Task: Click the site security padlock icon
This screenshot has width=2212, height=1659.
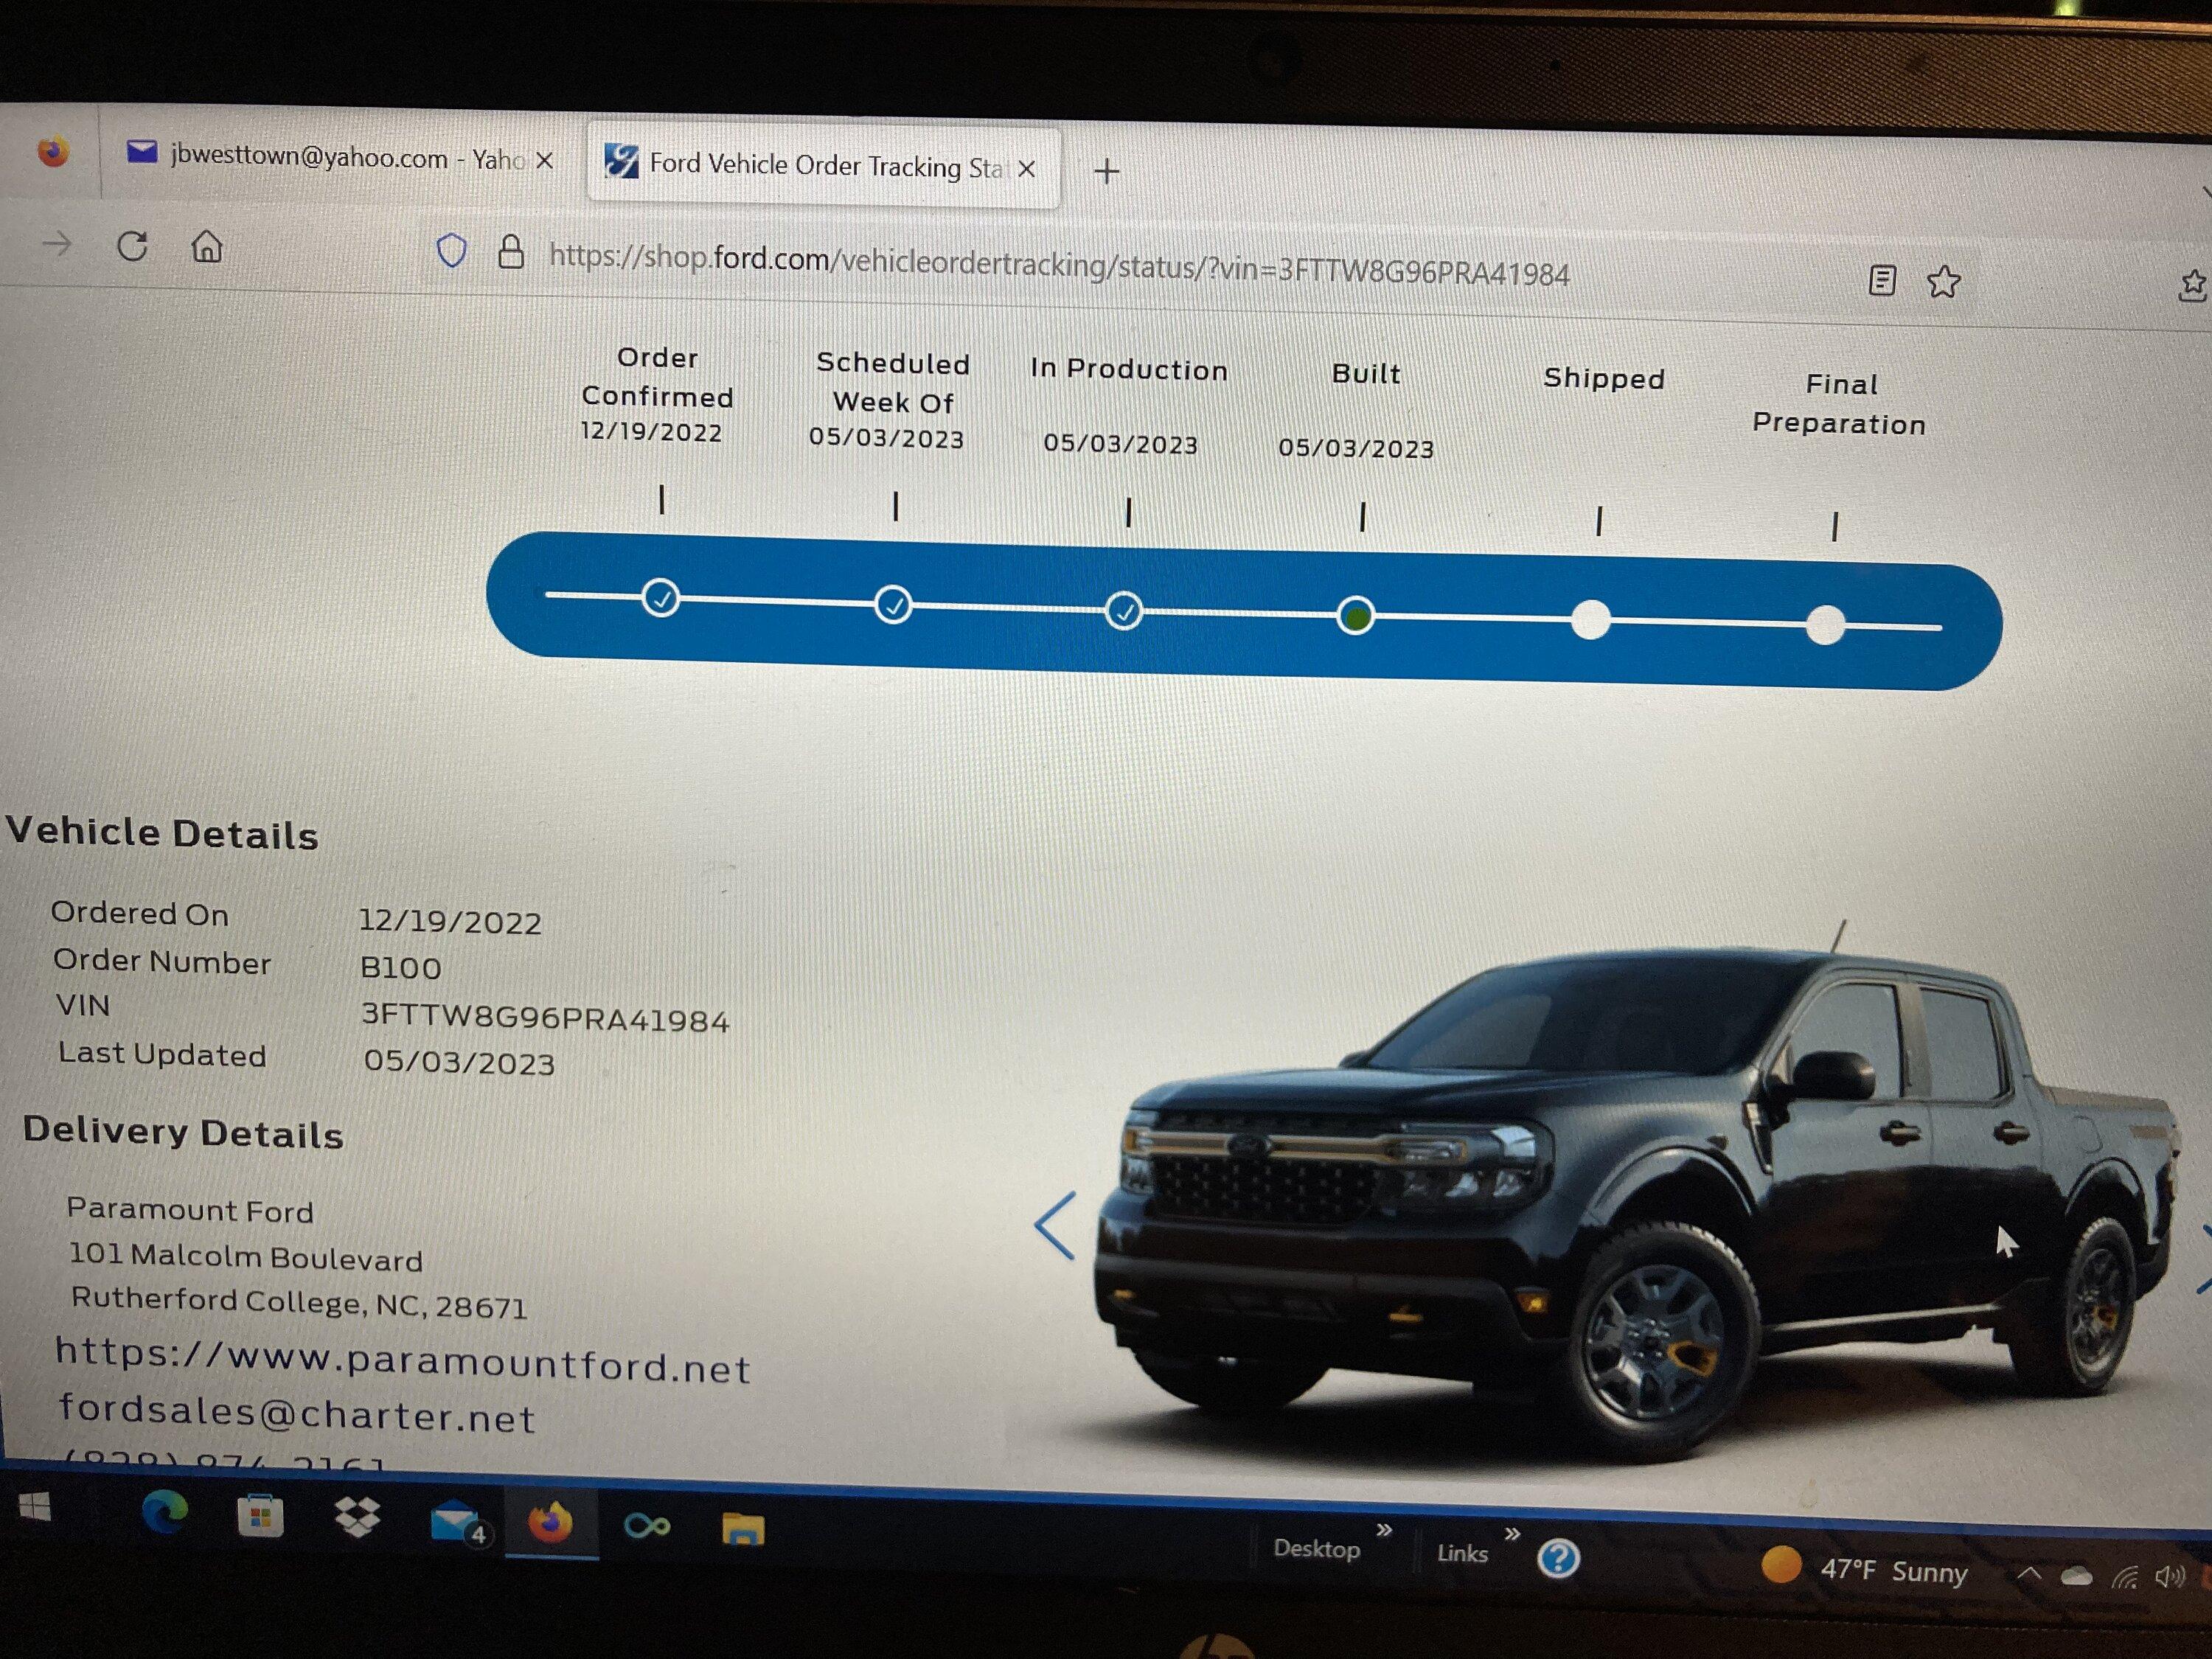Action: [511, 252]
